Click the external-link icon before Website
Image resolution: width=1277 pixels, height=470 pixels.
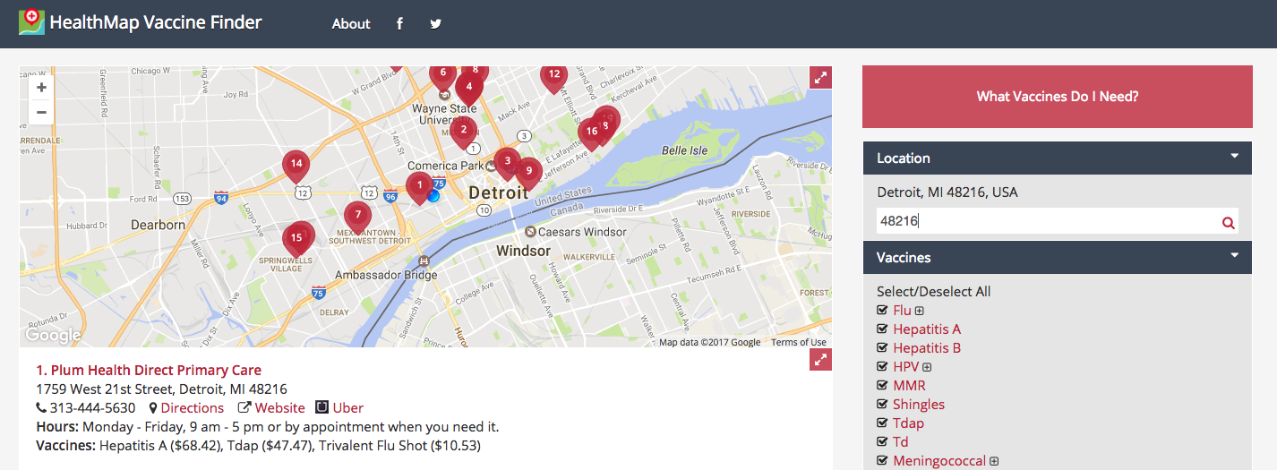244,408
